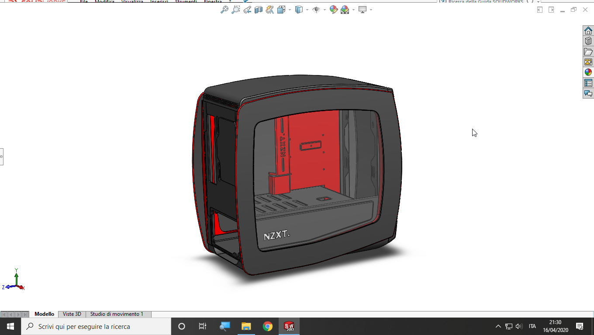Open the Windows Start menu
Screen dimensions: 594x335
point(10,326)
